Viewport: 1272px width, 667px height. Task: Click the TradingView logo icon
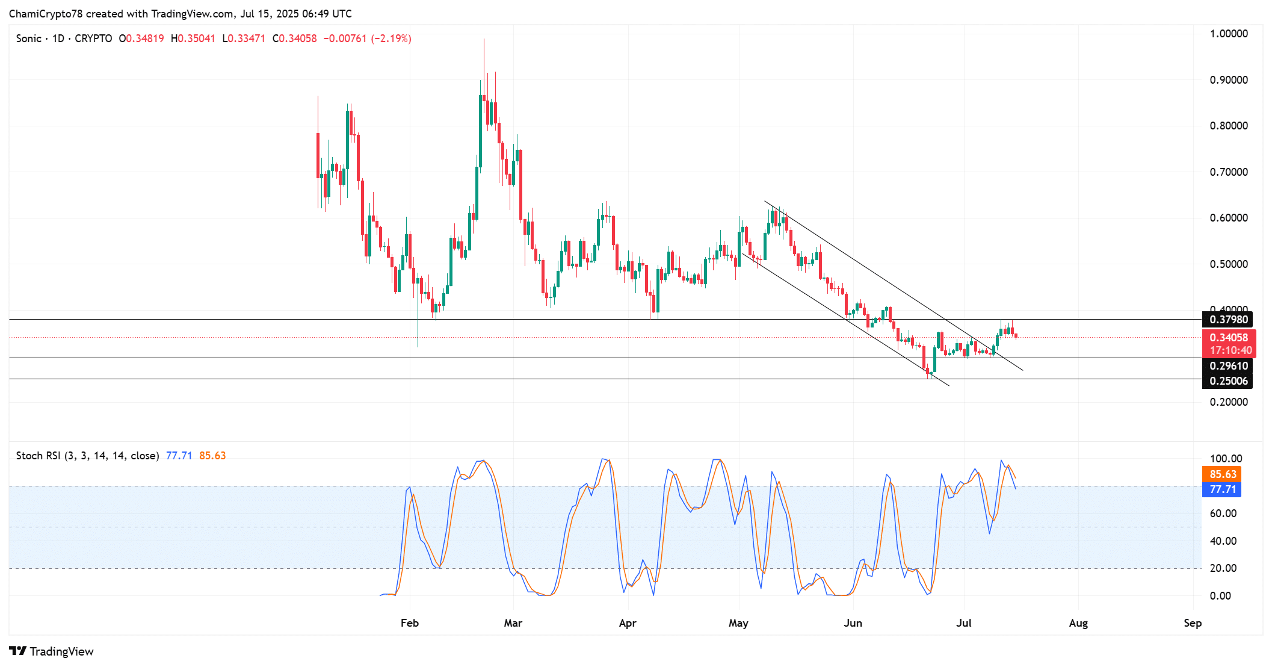pos(17,651)
